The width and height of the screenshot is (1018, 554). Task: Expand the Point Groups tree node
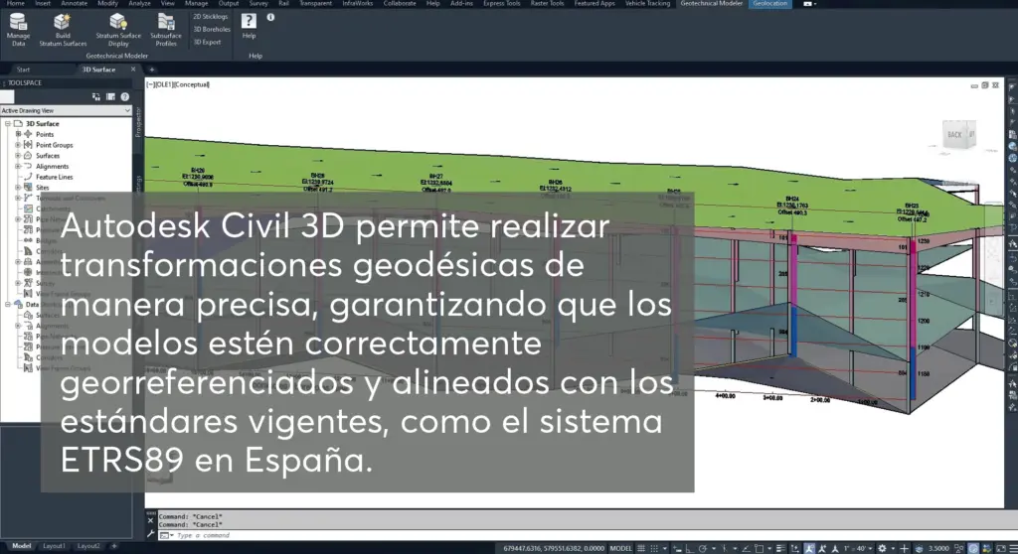(x=18, y=145)
